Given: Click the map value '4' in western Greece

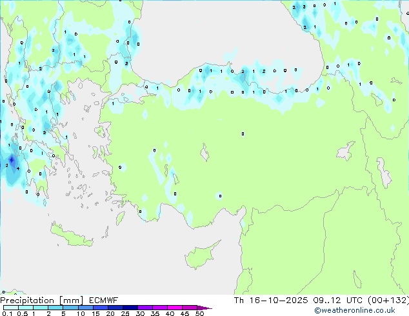Looking at the screenshot, I should (18, 169).
